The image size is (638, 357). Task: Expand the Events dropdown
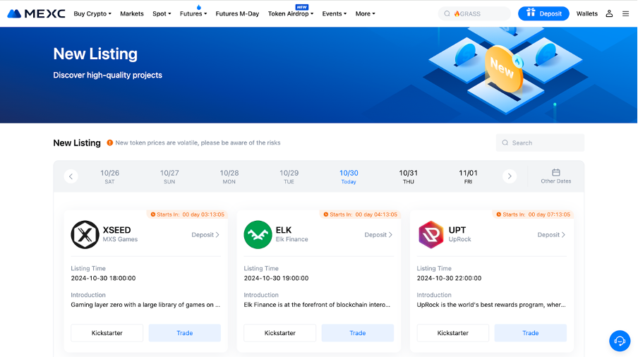coord(335,13)
